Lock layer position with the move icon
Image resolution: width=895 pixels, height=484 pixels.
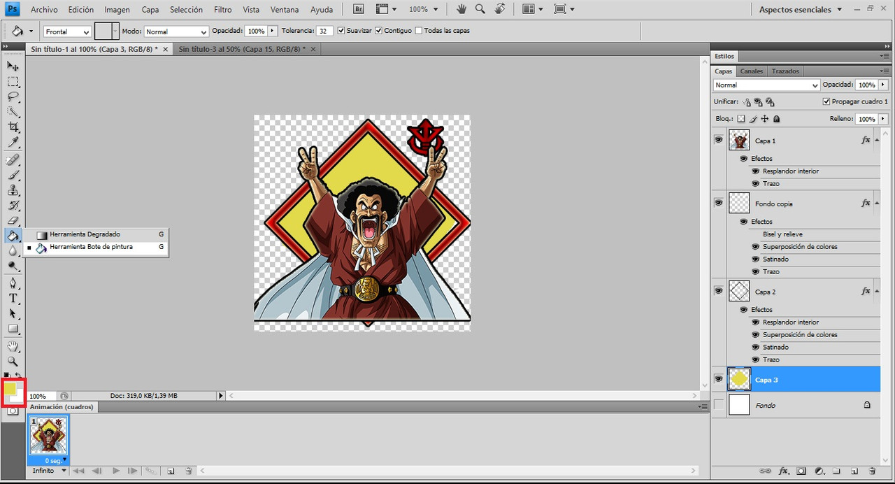pos(765,119)
